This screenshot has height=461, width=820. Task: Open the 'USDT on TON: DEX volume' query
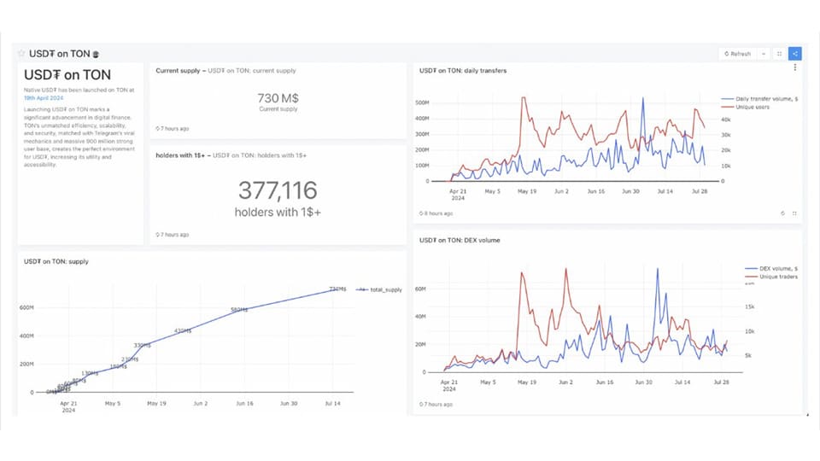click(460, 241)
